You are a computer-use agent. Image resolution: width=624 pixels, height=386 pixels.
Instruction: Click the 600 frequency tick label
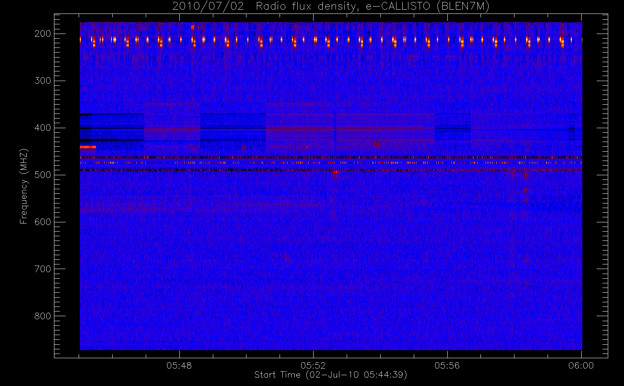[42, 222]
